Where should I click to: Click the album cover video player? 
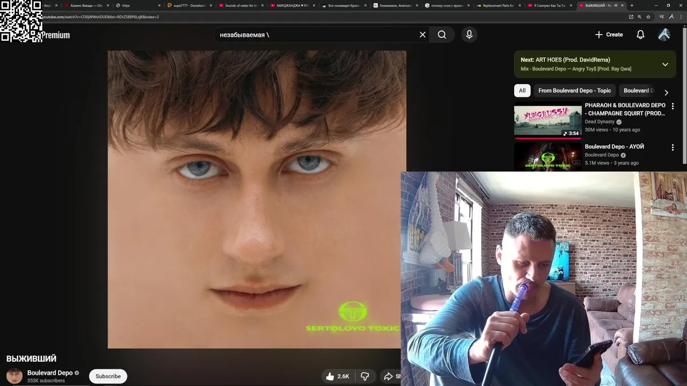(257, 199)
